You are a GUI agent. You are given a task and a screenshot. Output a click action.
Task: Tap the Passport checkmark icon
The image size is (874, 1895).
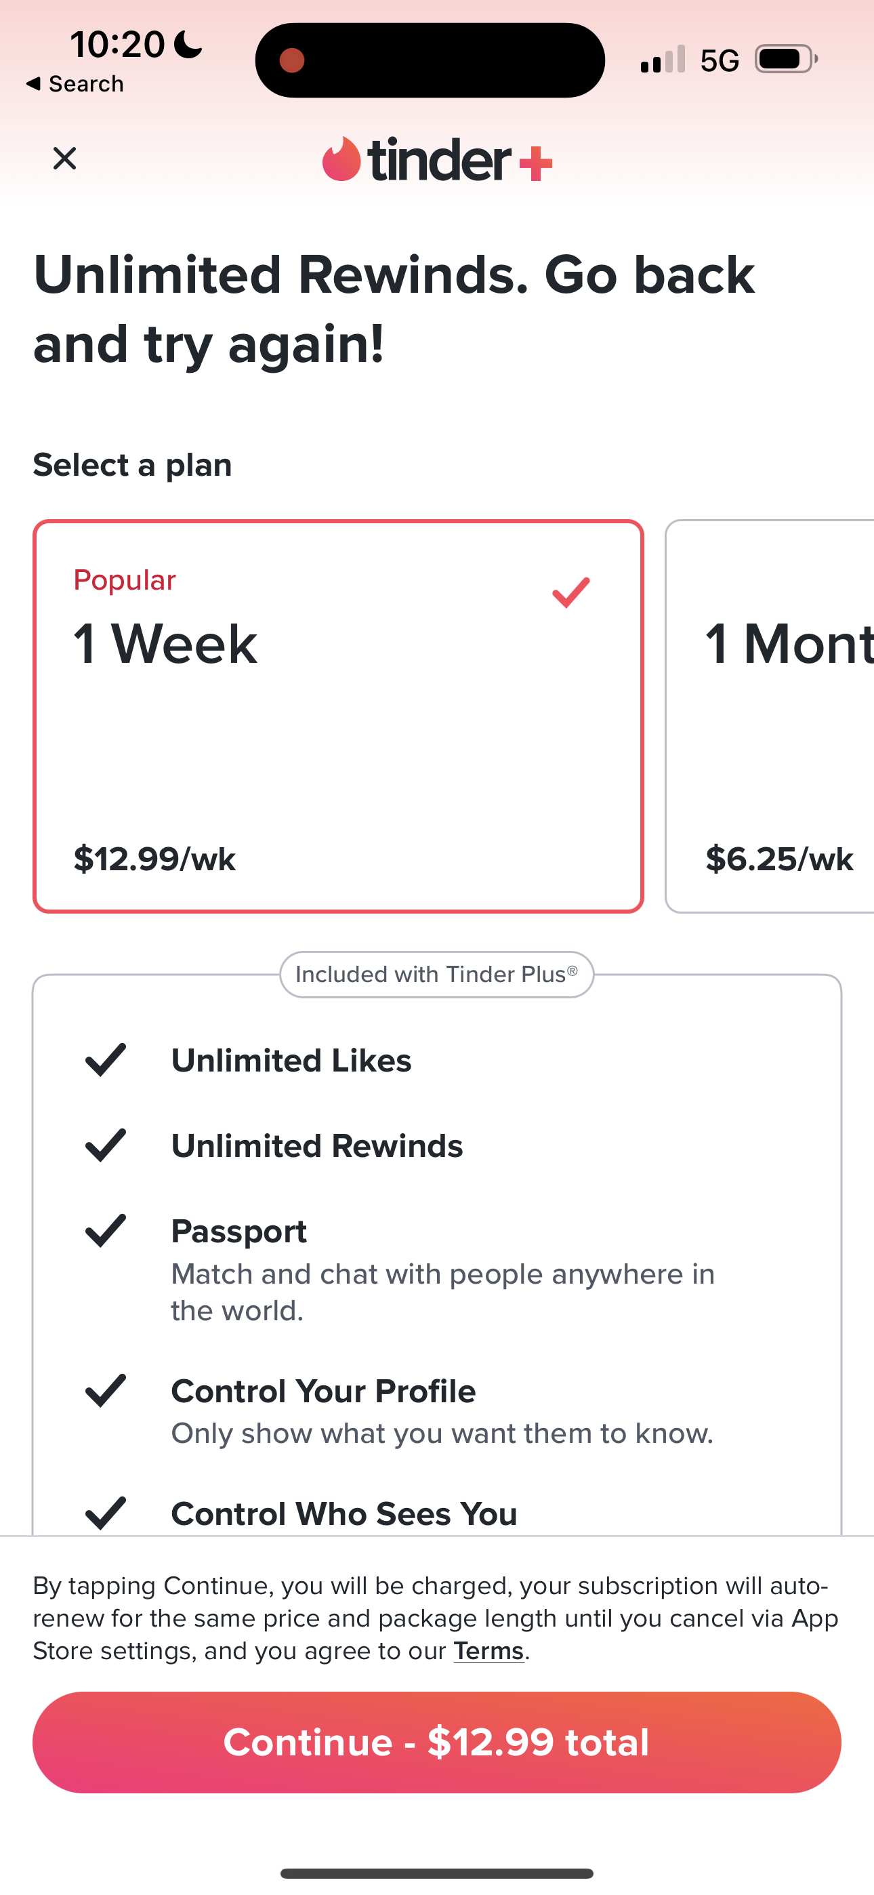tap(106, 1231)
